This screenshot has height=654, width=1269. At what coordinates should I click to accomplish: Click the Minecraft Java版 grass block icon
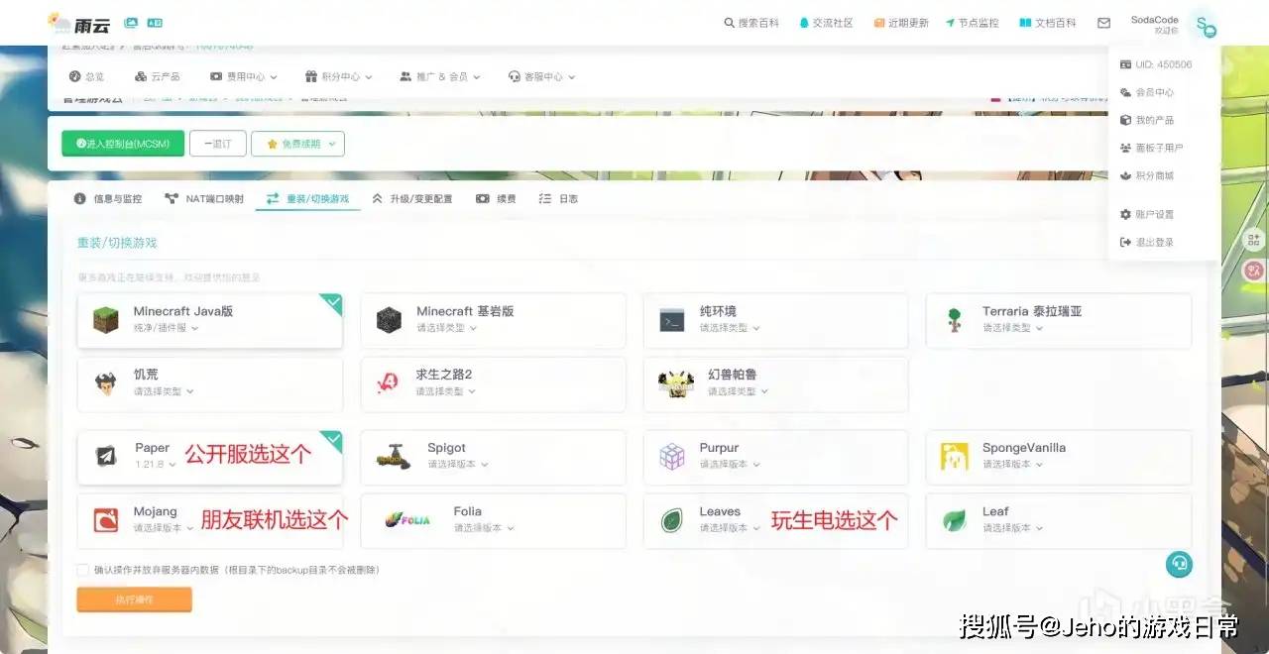(106, 320)
